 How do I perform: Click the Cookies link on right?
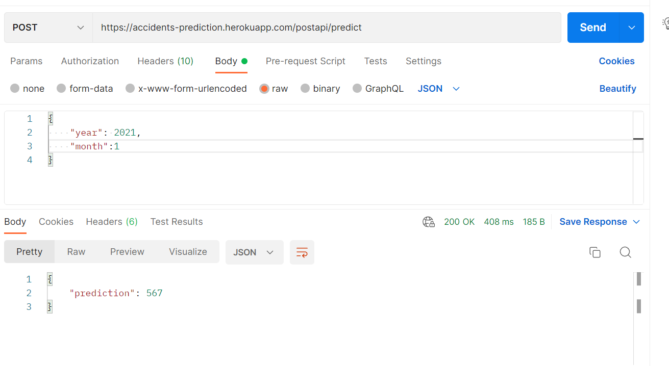(x=616, y=61)
